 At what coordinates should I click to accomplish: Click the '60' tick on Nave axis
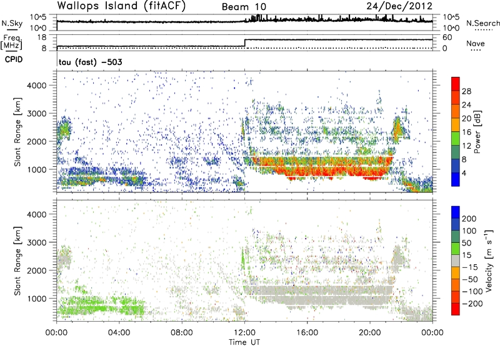point(447,37)
